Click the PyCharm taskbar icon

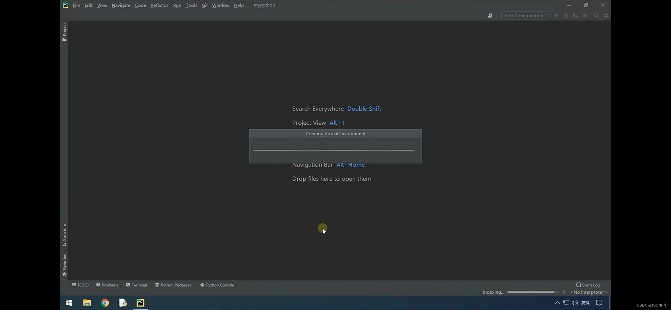[141, 303]
